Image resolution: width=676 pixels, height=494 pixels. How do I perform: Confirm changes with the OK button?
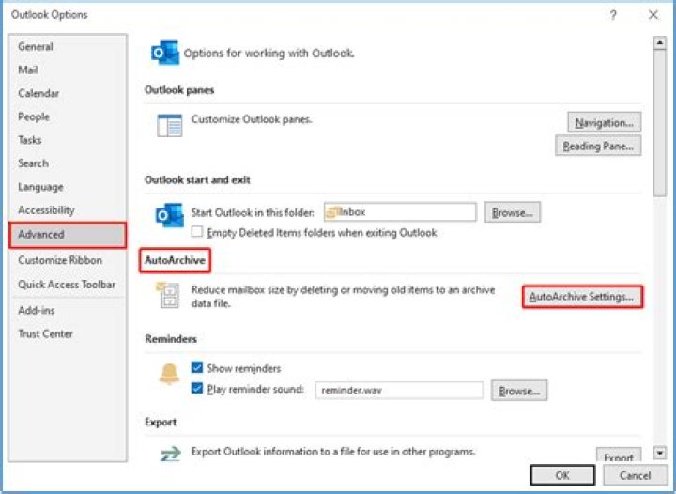click(x=562, y=475)
